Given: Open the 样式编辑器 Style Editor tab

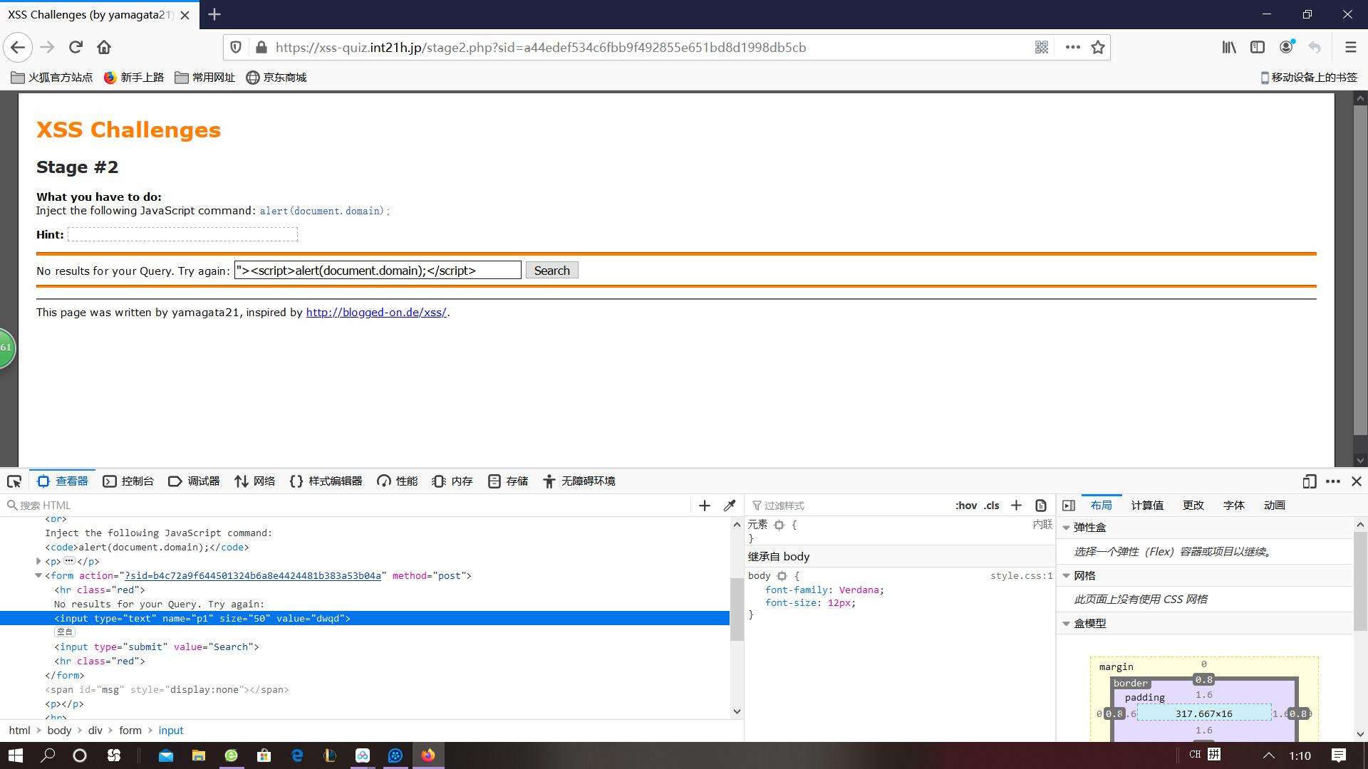Looking at the screenshot, I should (326, 481).
